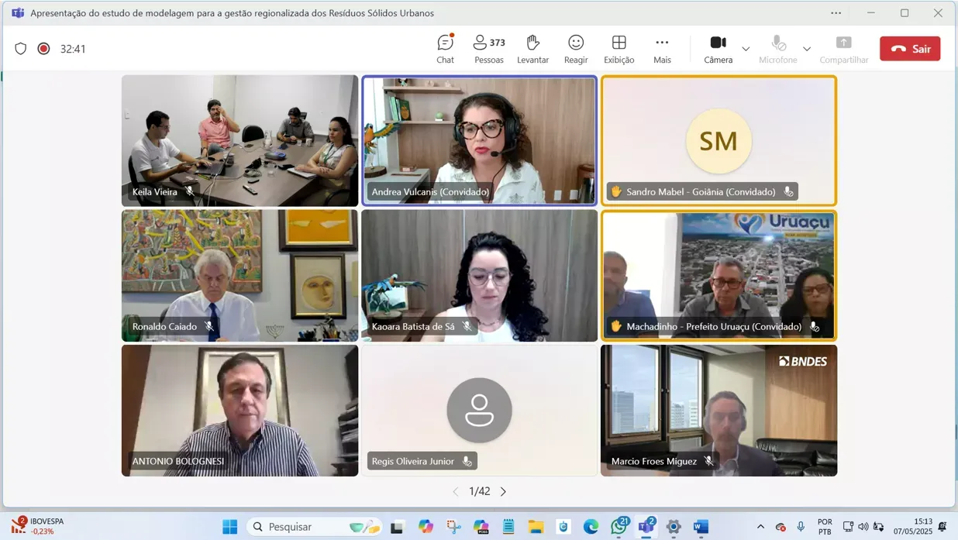
Task: Go to next page of participants
Action: click(x=504, y=491)
